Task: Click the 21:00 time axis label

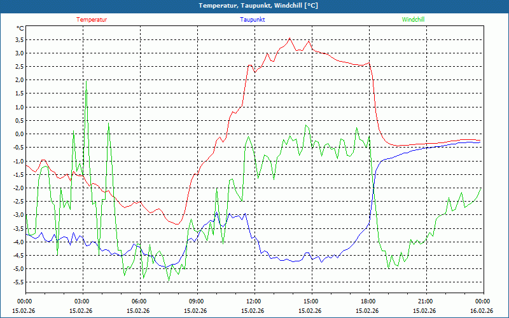Action: [x=426, y=301]
